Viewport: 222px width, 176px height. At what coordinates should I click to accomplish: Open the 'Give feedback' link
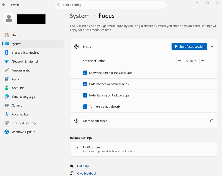[87, 173]
